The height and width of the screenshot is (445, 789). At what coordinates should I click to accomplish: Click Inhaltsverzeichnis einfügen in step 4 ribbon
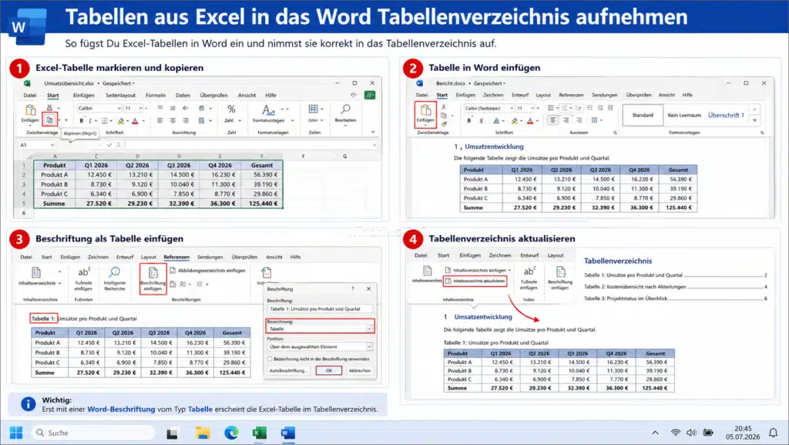point(478,270)
